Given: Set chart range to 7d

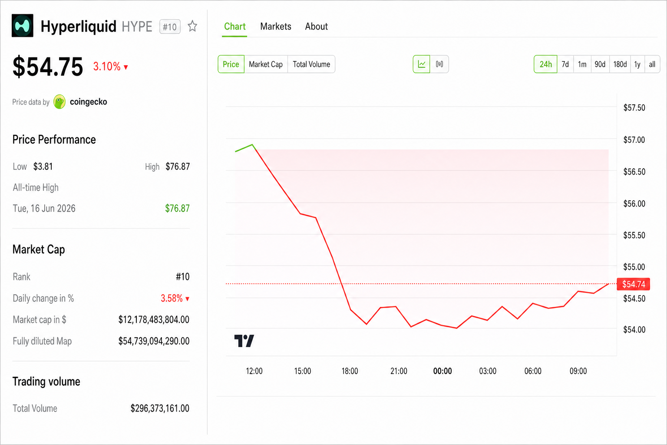Looking at the screenshot, I should click(565, 64).
